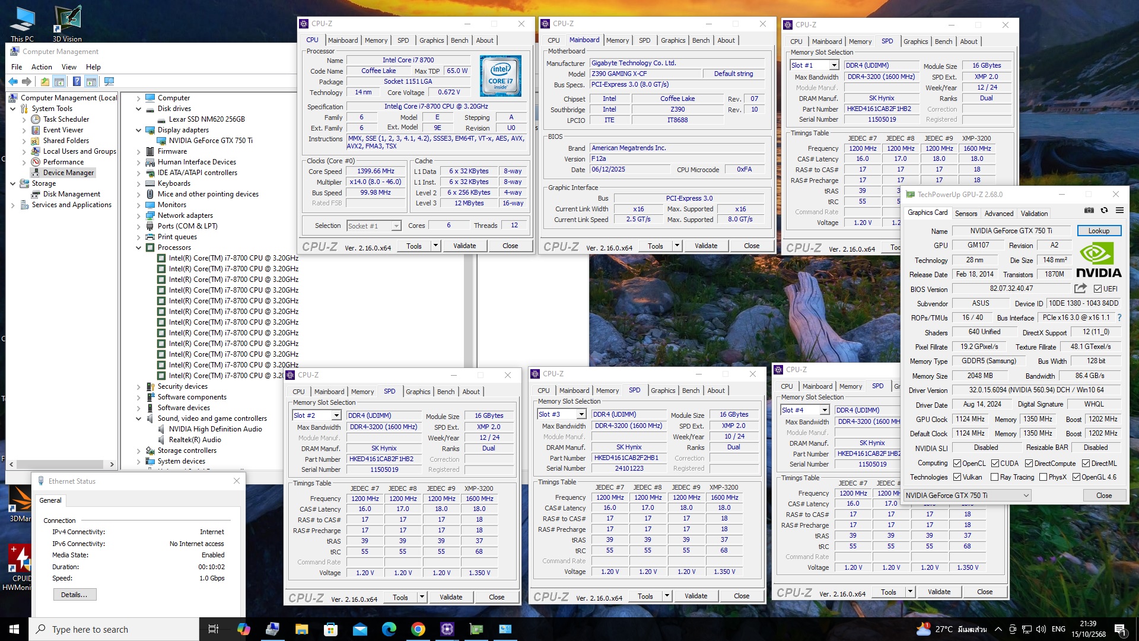Click the Details button in Ethernet Status

point(74,595)
